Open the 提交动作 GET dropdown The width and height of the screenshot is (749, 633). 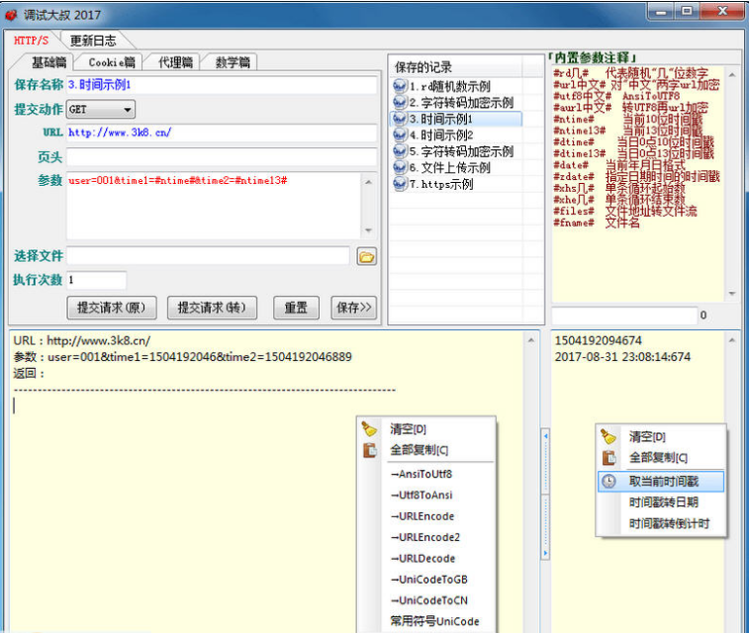coord(128,110)
